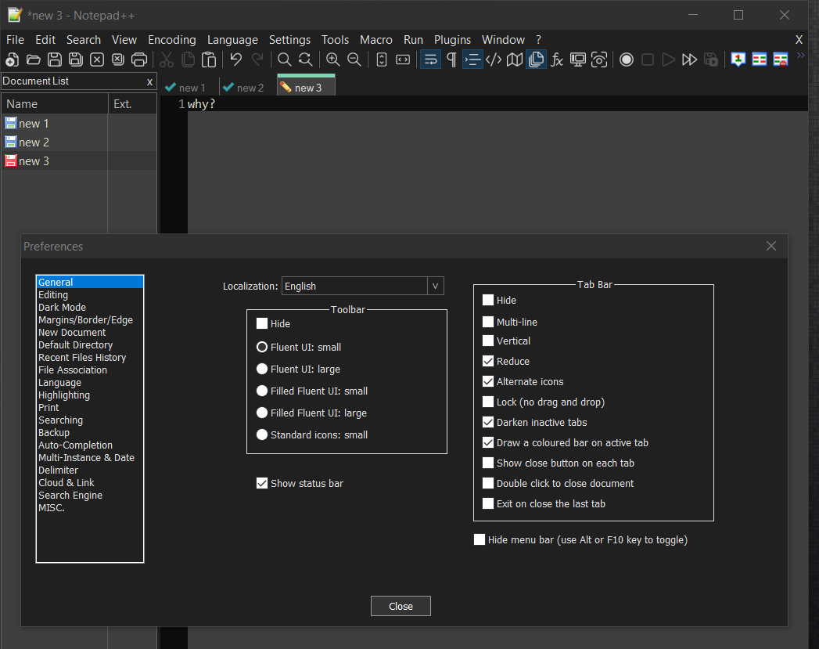Screen dimensions: 819x649
Task: Click the Open file folder icon
Action: (33, 59)
